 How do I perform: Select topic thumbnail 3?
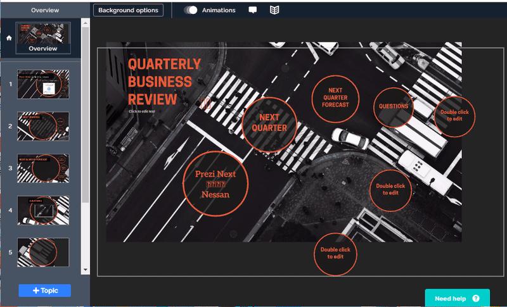tap(43, 168)
